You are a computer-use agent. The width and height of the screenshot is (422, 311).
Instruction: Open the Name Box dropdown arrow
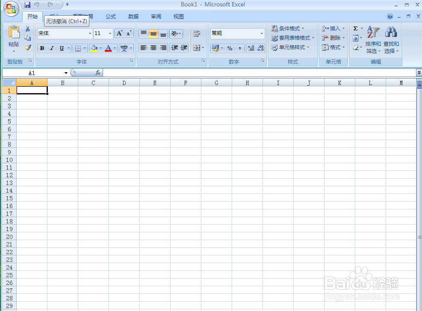(x=66, y=73)
